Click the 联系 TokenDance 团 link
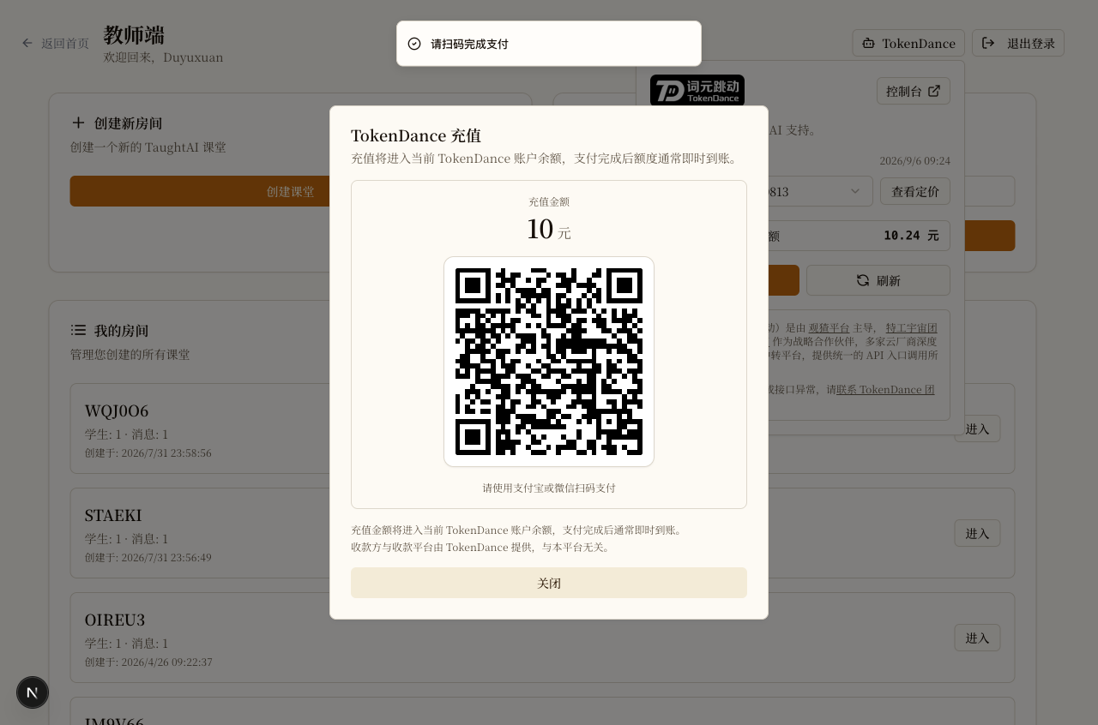1098x725 pixels. pyautogui.click(x=885, y=389)
